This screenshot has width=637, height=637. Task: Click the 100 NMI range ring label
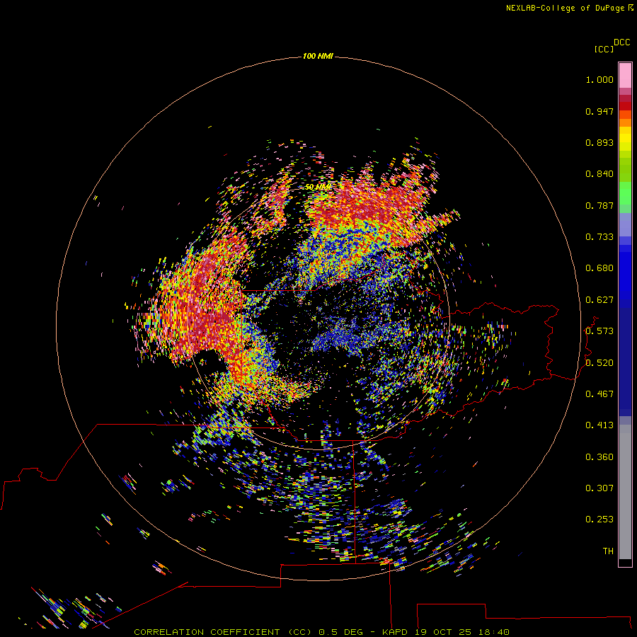(x=318, y=56)
